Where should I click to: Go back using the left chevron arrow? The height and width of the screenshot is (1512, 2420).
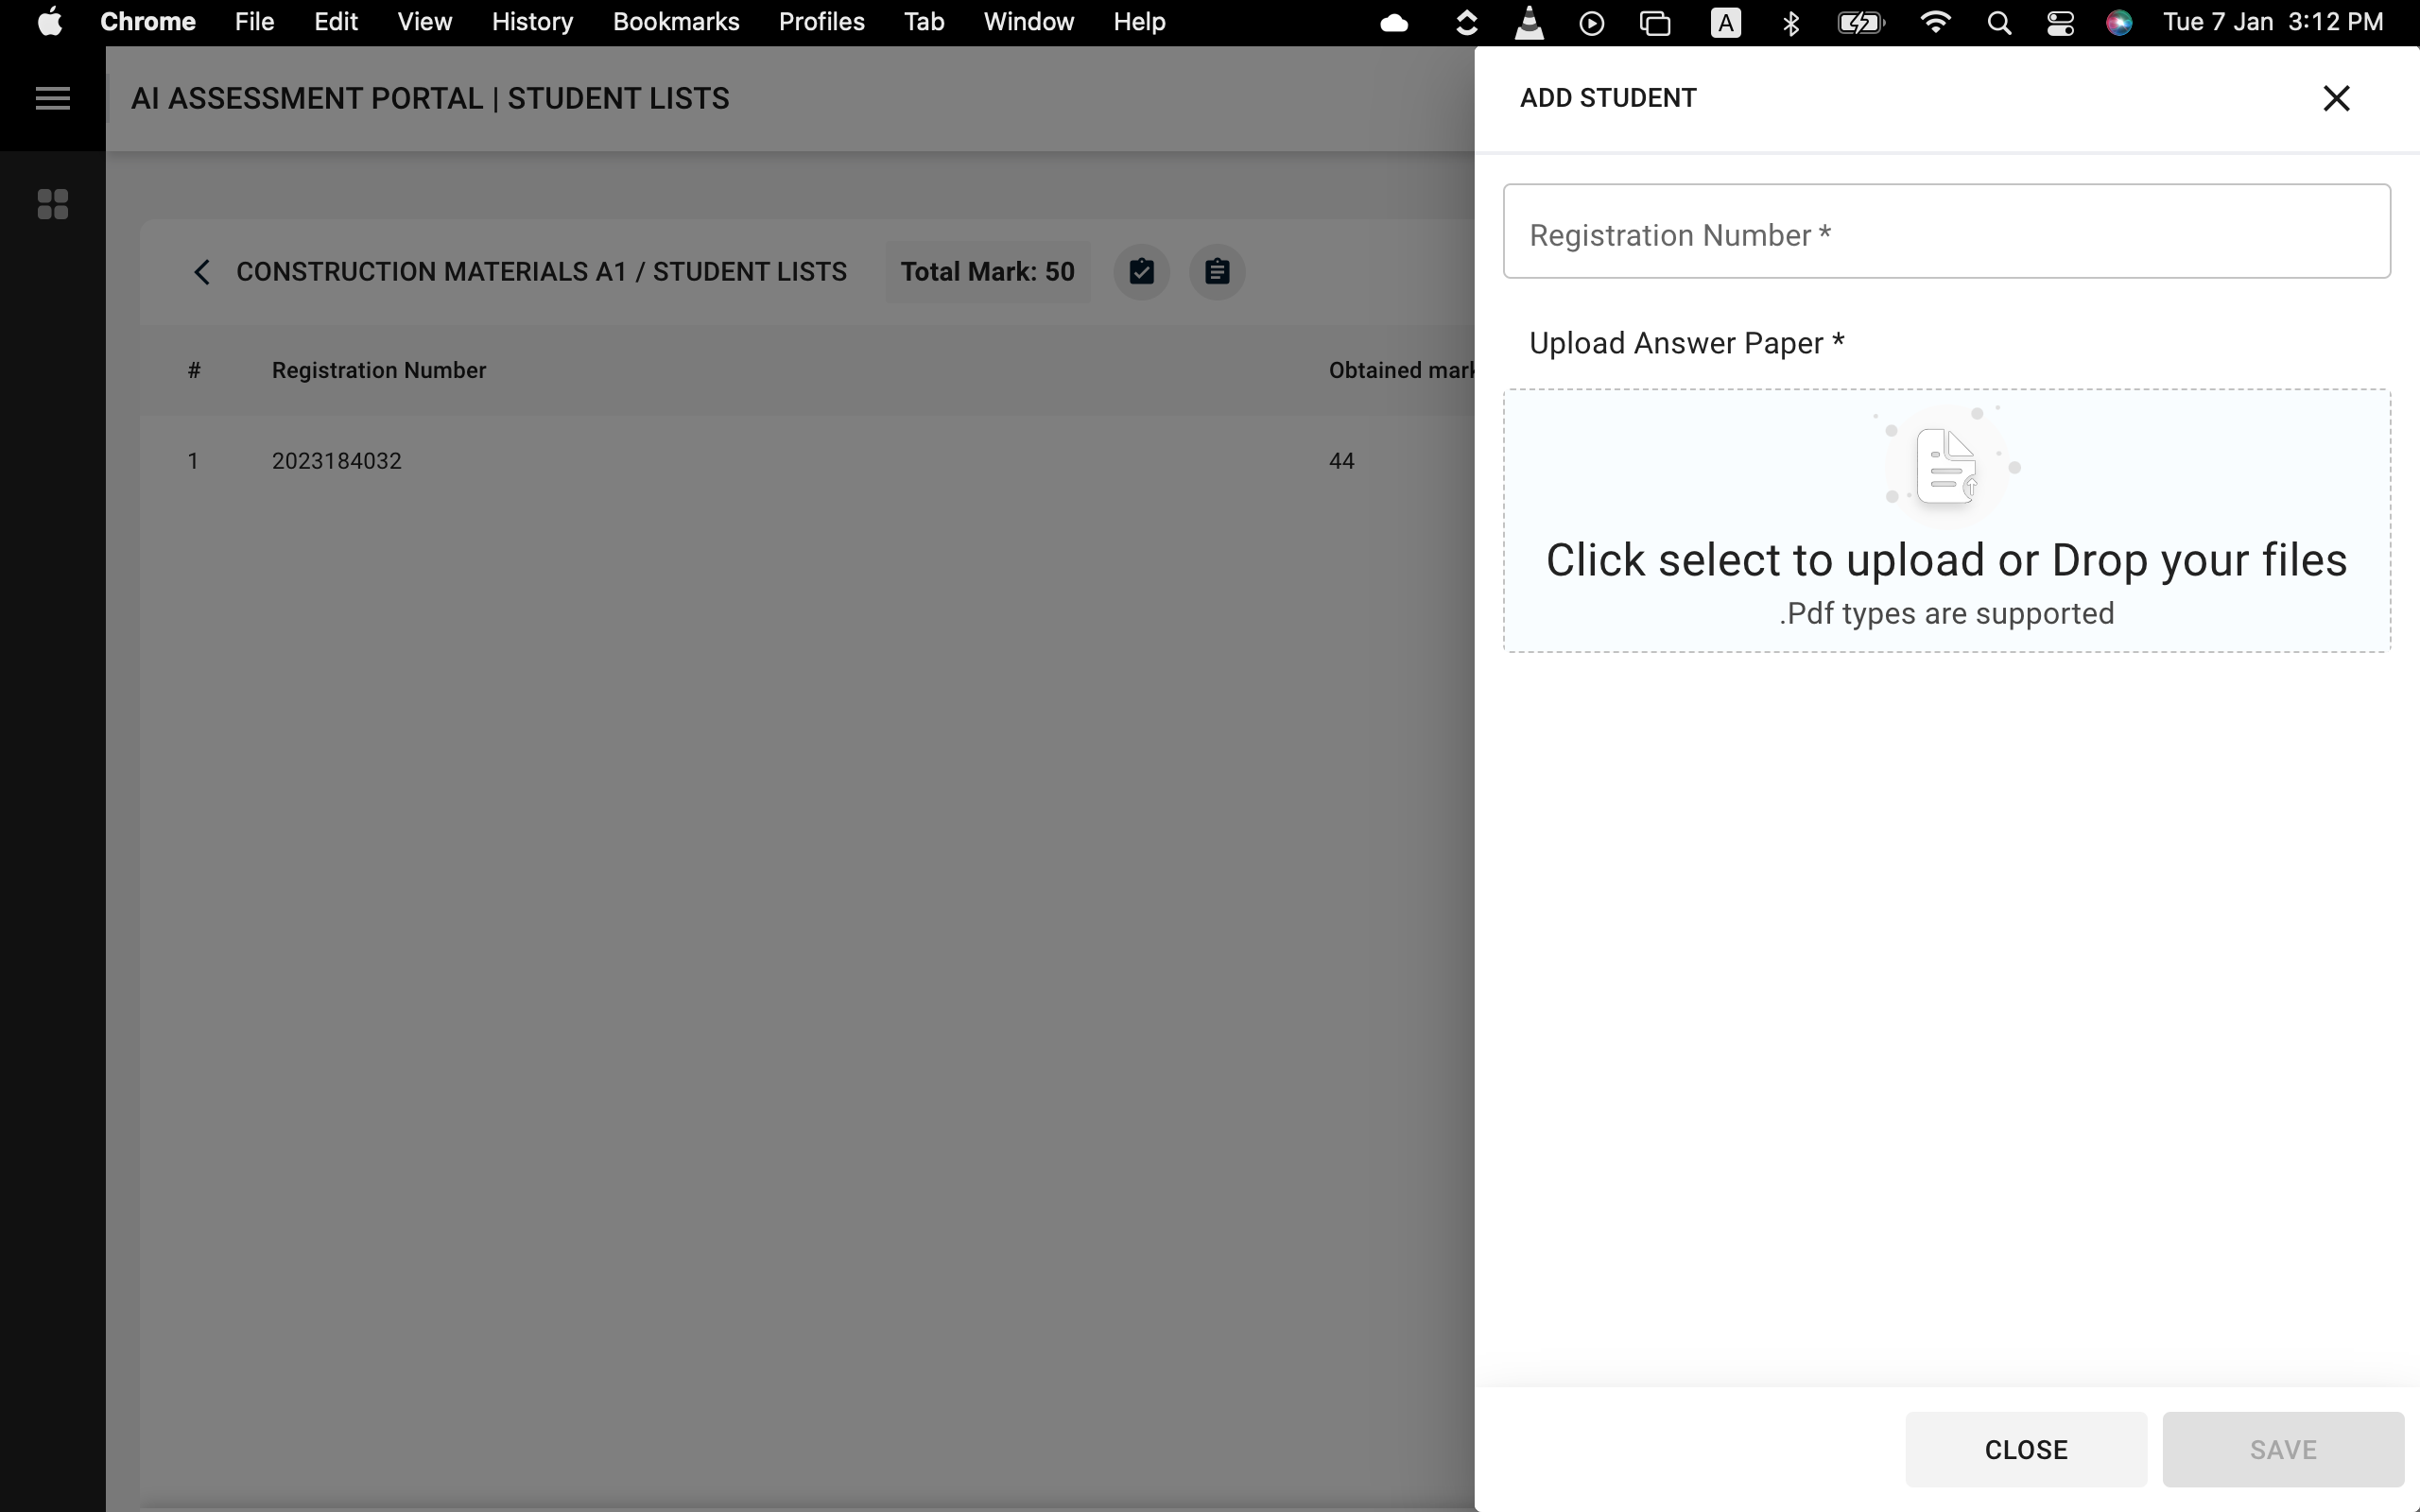point(201,272)
